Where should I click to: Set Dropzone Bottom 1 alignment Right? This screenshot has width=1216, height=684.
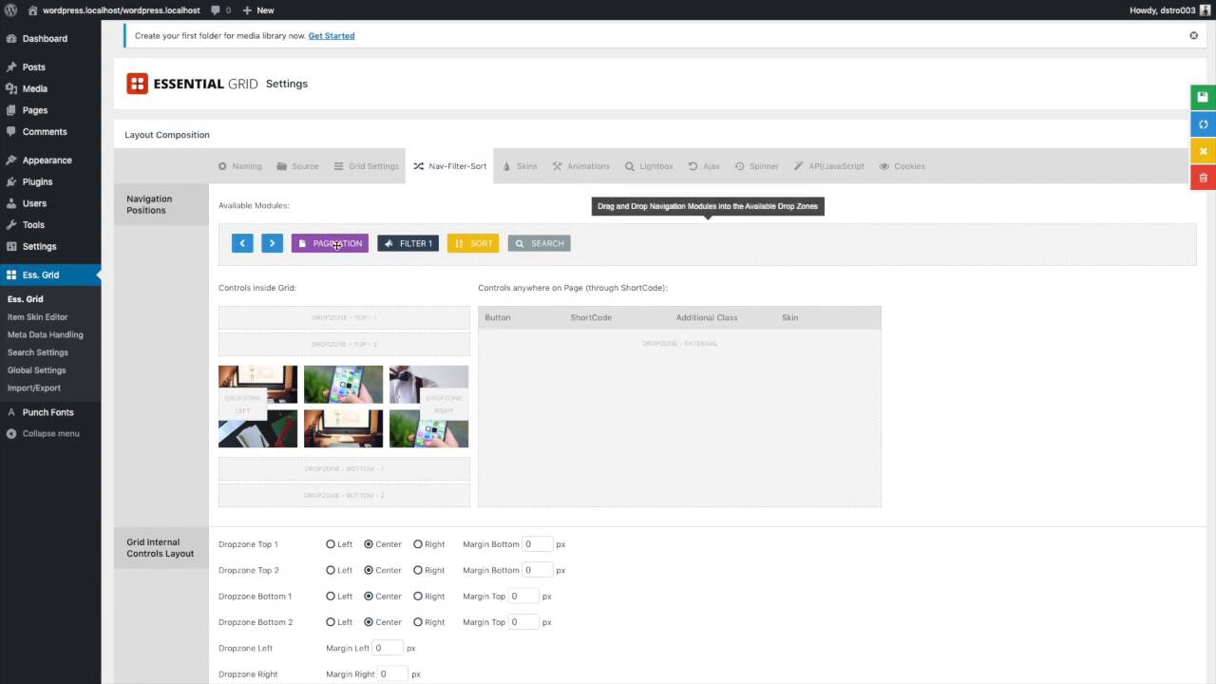click(x=418, y=597)
